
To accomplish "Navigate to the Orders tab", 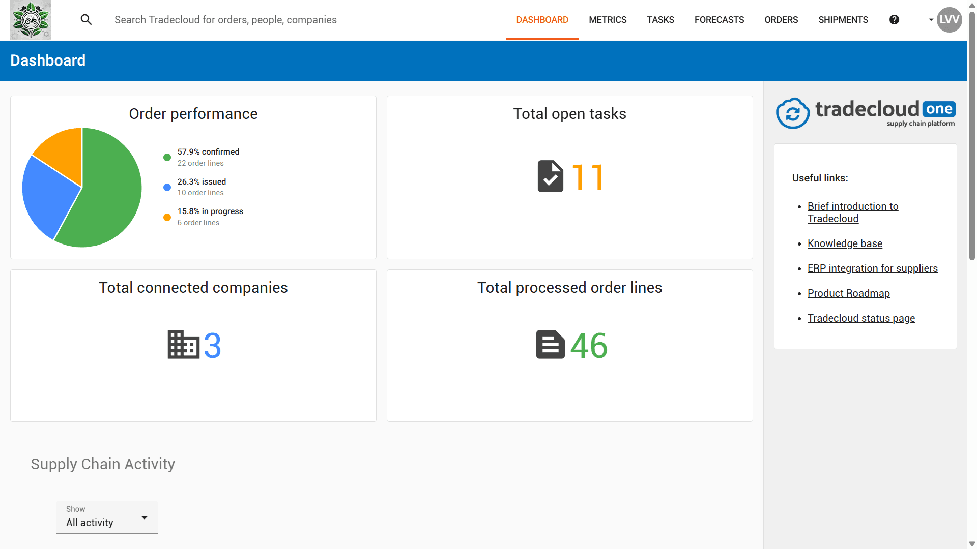I will coord(781,20).
